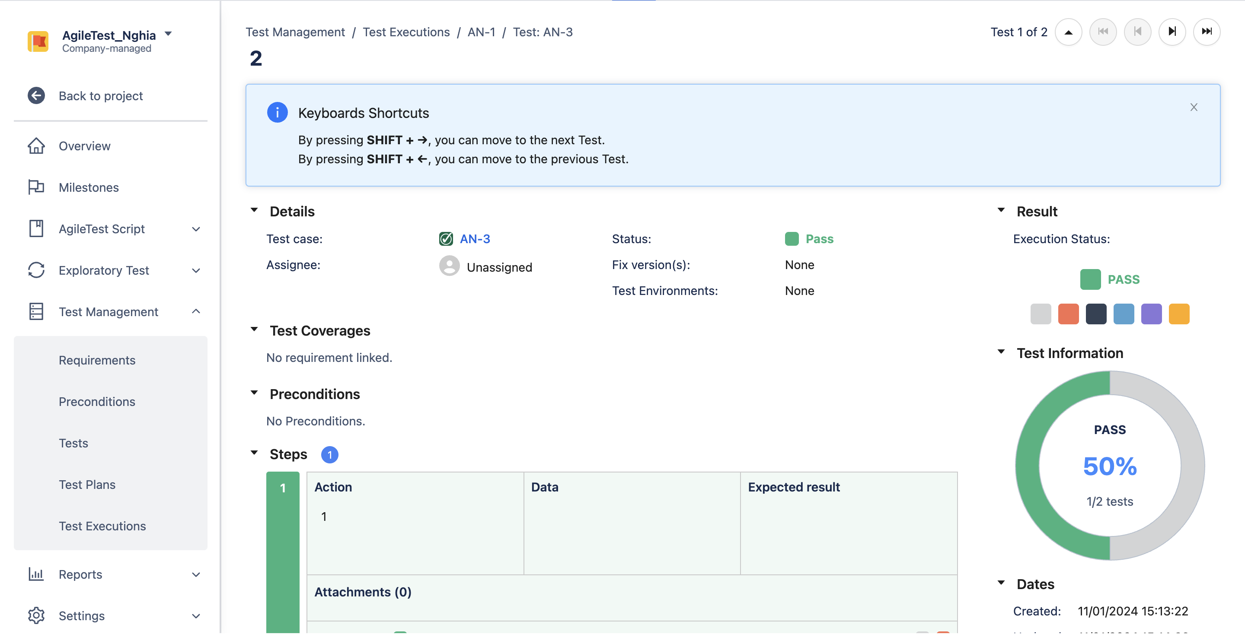Image resolution: width=1245 pixels, height=634 pixels.
Task: Click the Back to project arrow icon
Action: (x=36, y=95)
